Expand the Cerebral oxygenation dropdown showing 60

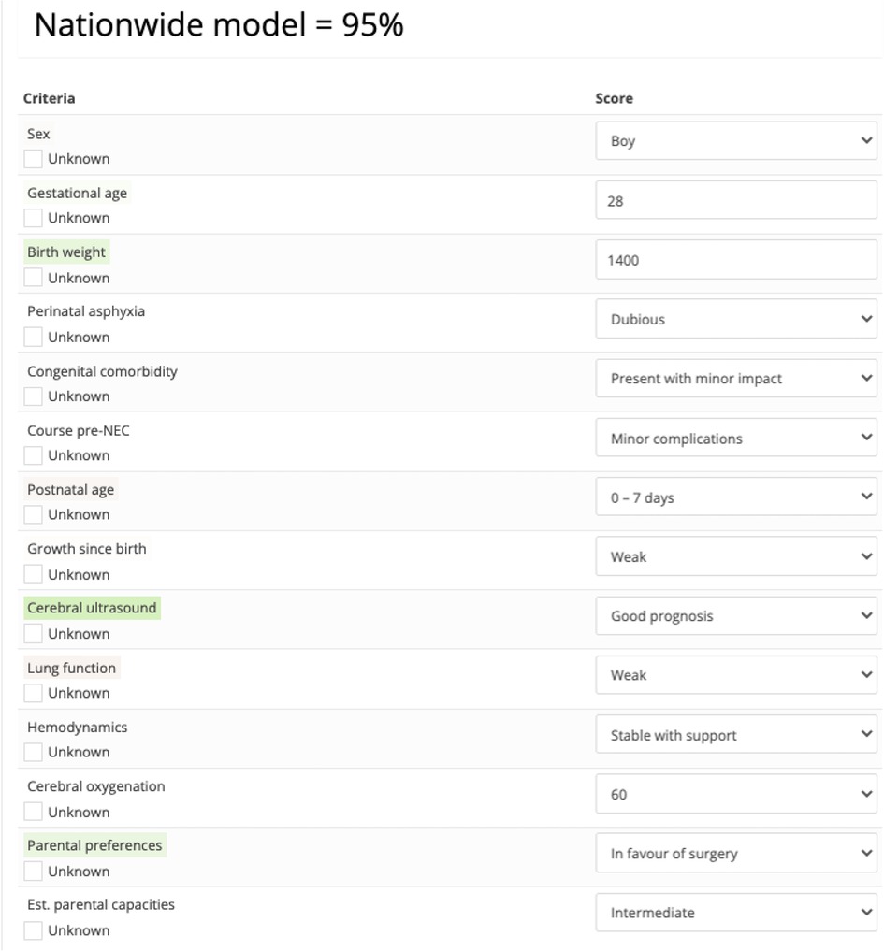point(736,794)
